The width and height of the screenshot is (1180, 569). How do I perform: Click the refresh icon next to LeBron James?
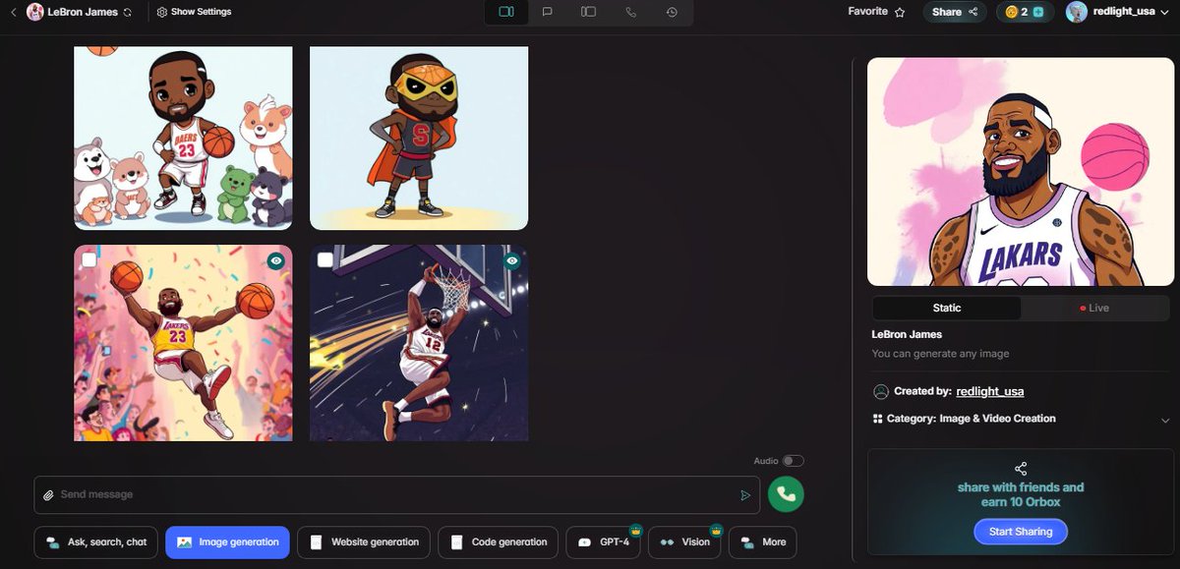127,13
